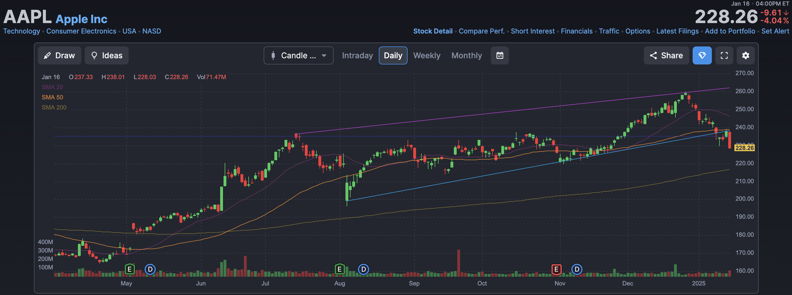Click the November red earnings E marker
792x295 pixels.
point(556,269)
